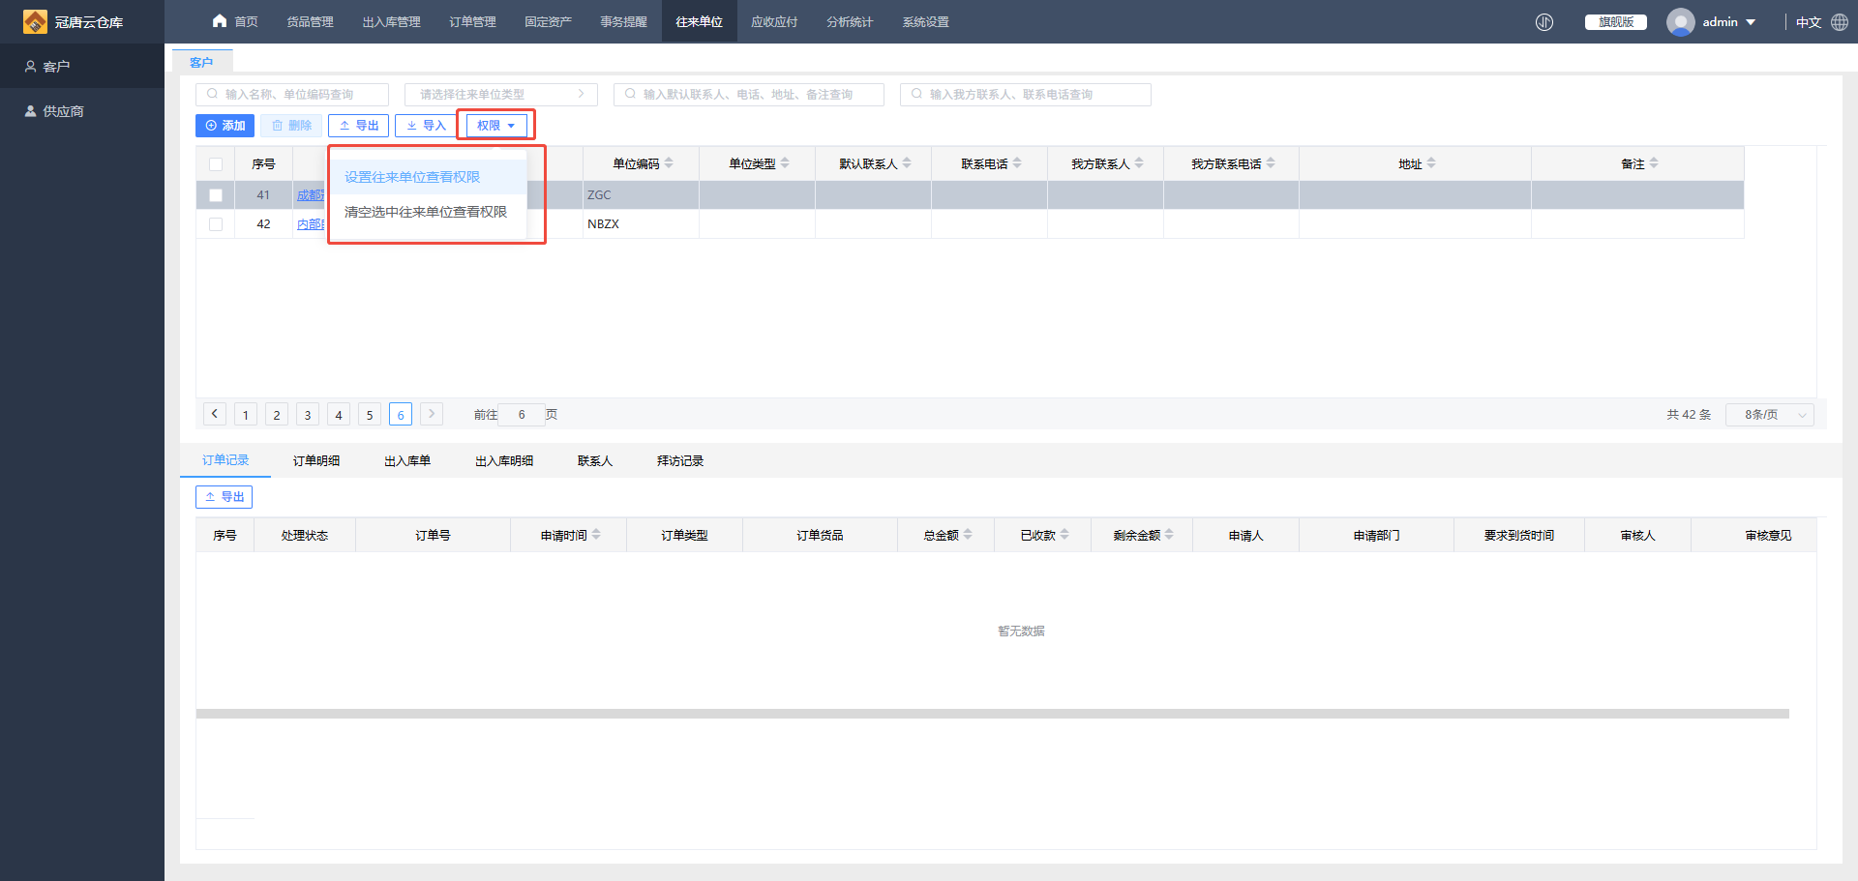Screen dimensions: 1858x881
Task: Click the 供应商 person icon in sidebar
Action: (x=31, y=111)
